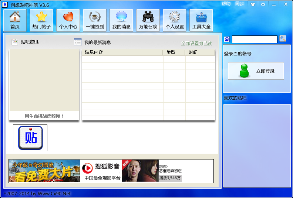Click the 立即登录 login button
This screenshot has height=198, width=293.
[256, 71]
